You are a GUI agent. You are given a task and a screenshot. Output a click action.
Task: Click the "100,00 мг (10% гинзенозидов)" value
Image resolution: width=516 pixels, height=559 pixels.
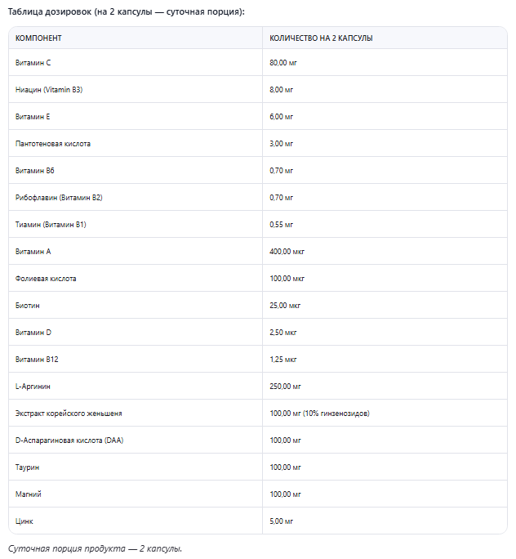[319, 414]
